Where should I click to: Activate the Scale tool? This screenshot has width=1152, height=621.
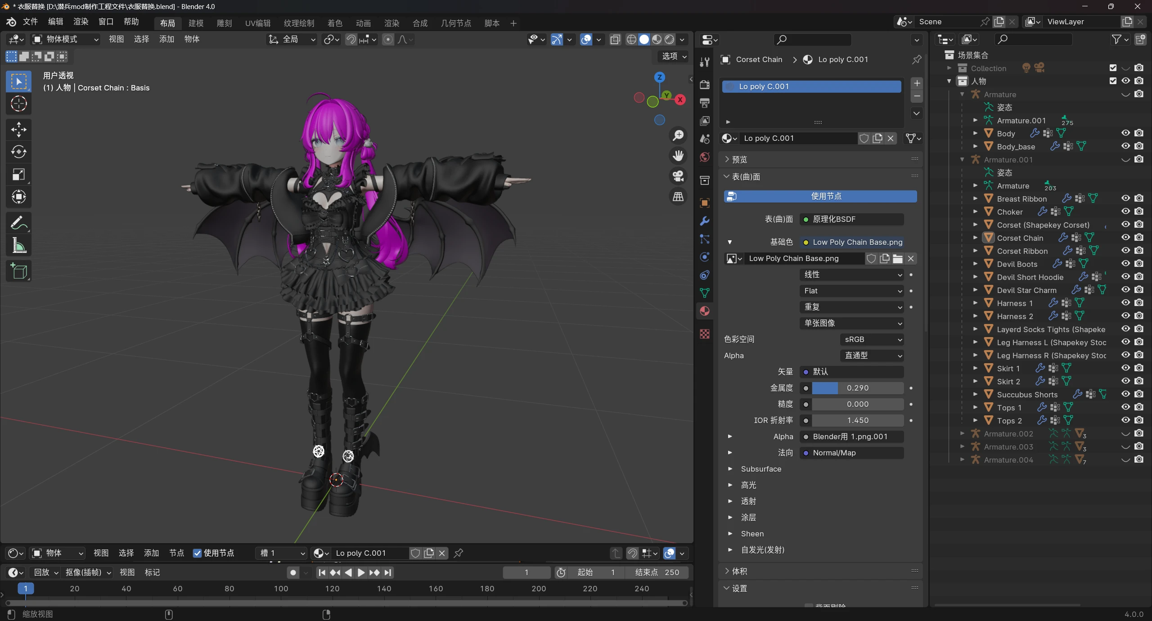click(x=18, y=175)
